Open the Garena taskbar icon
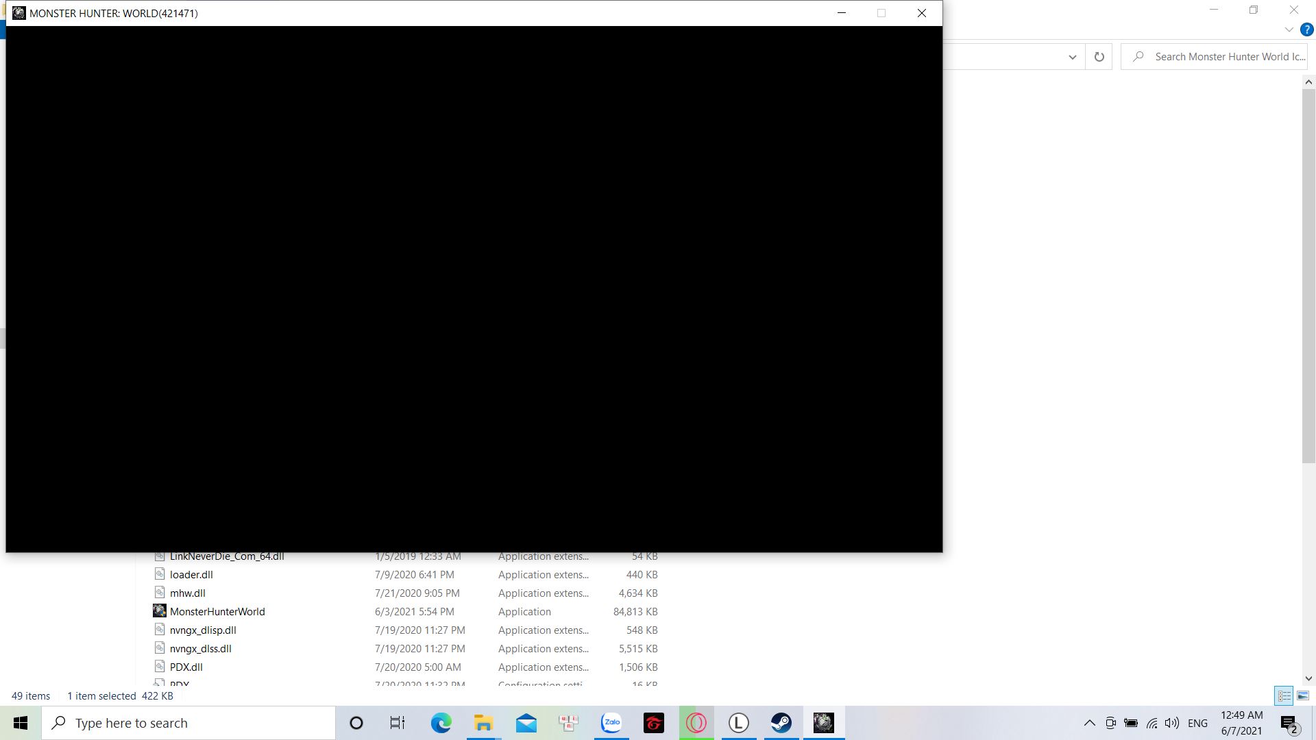Image resolution: width=1316 pixels, height=740 pixels. point(653,723)
